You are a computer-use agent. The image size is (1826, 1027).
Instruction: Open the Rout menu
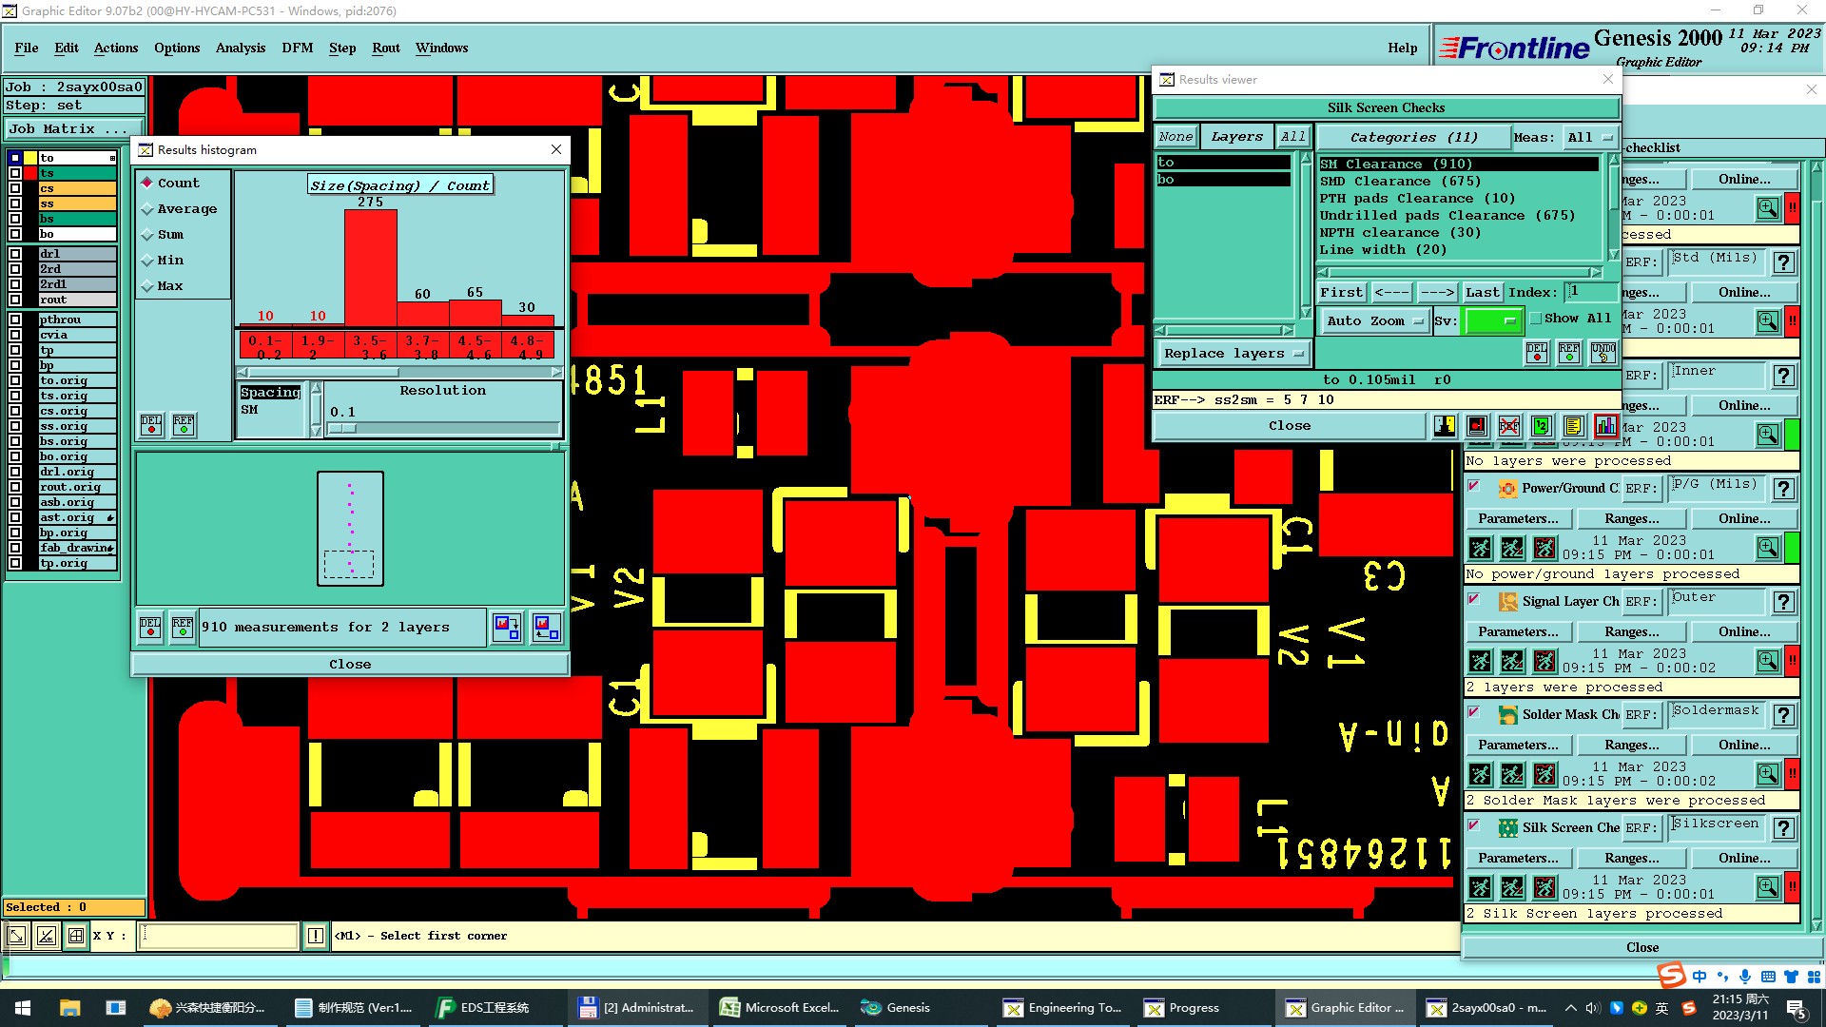[x=386, y=48]
